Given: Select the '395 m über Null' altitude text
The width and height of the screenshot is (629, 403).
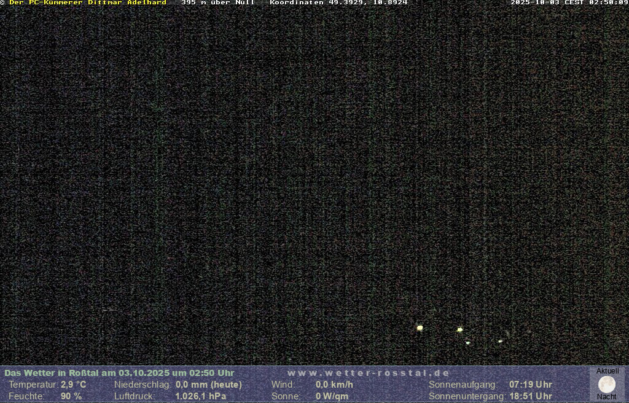Looking at the screenshot, I should point(217,3).
